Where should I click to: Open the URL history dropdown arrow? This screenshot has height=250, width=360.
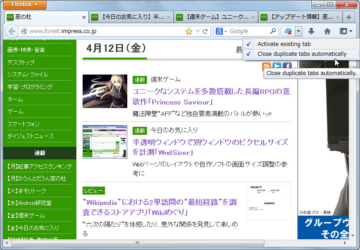click(197, 31)
